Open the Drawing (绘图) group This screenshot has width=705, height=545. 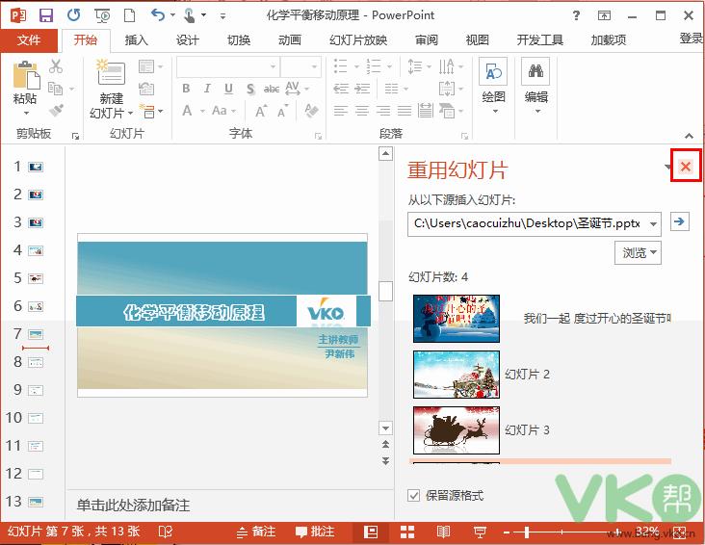point(493,86)
